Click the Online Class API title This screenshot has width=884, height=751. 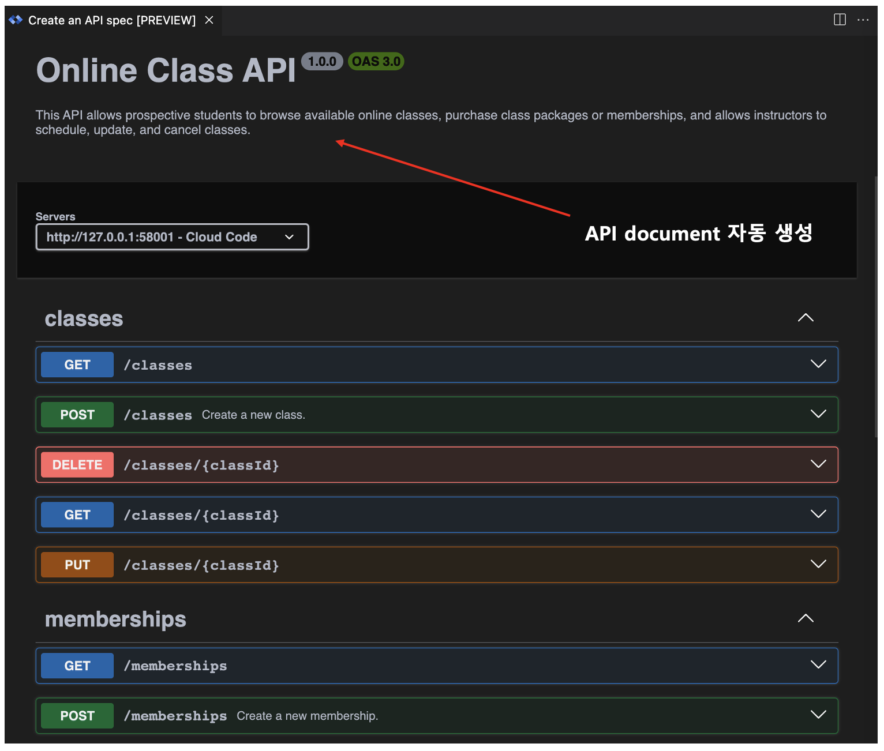[x=166, y=70]
